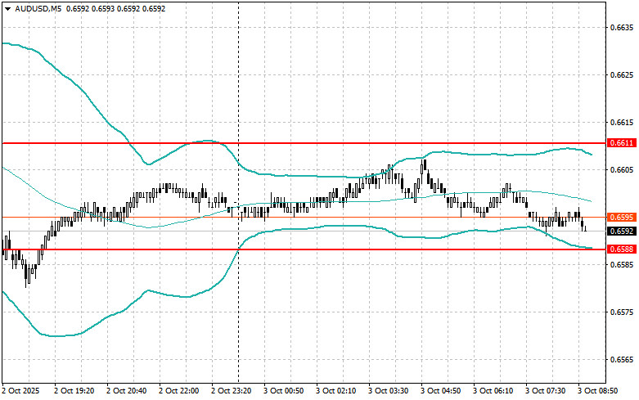This screenshot has height=400, width=639.
Task: Click the 3 Oct 04:50 time label
Action: click(x=441, y=391)
